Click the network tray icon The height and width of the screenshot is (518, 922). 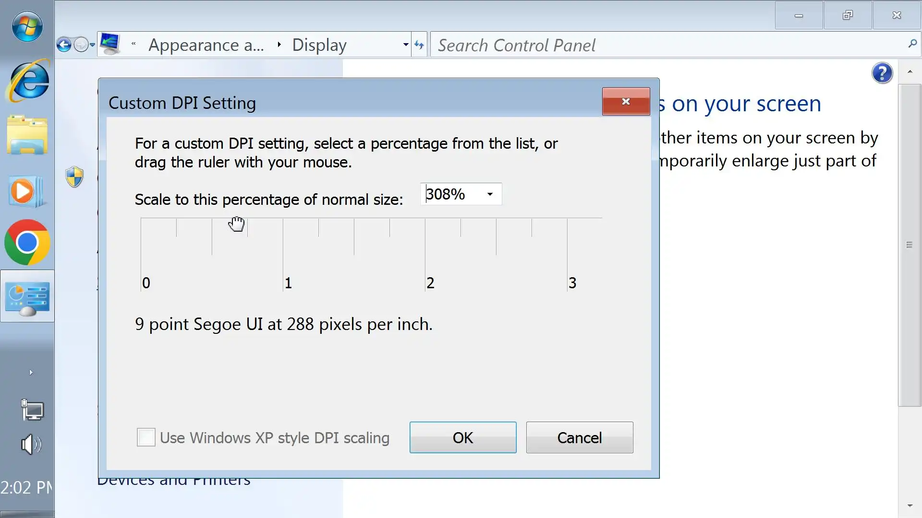[x=32, y=410]
